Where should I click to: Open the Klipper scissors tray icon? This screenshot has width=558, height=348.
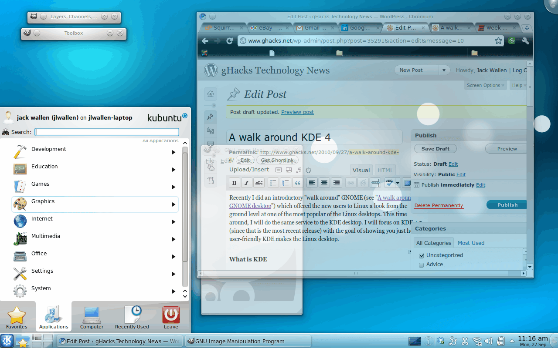click(465, 341)
